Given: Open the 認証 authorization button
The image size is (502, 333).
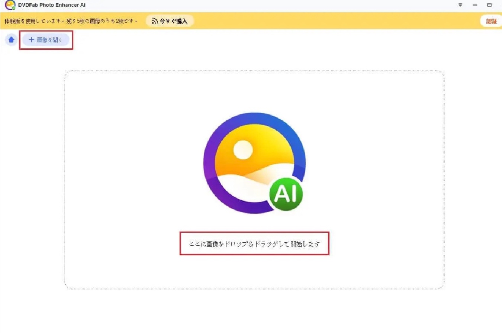Looking at the screenshot, I should [491, 21].
